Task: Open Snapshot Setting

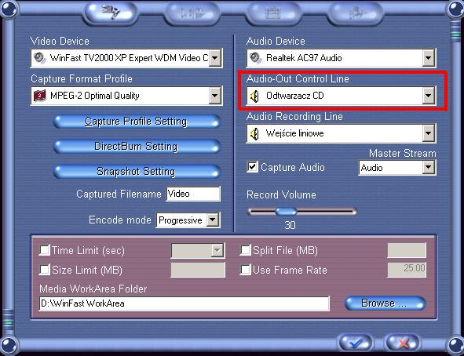Action: [x=136, y=172]
